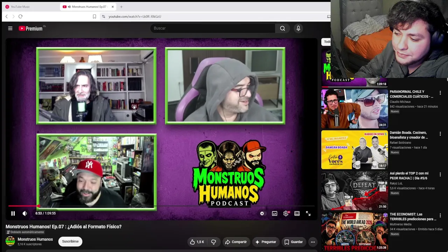
Task: Open options menu for The Economist video
Action: click(440, 216)
